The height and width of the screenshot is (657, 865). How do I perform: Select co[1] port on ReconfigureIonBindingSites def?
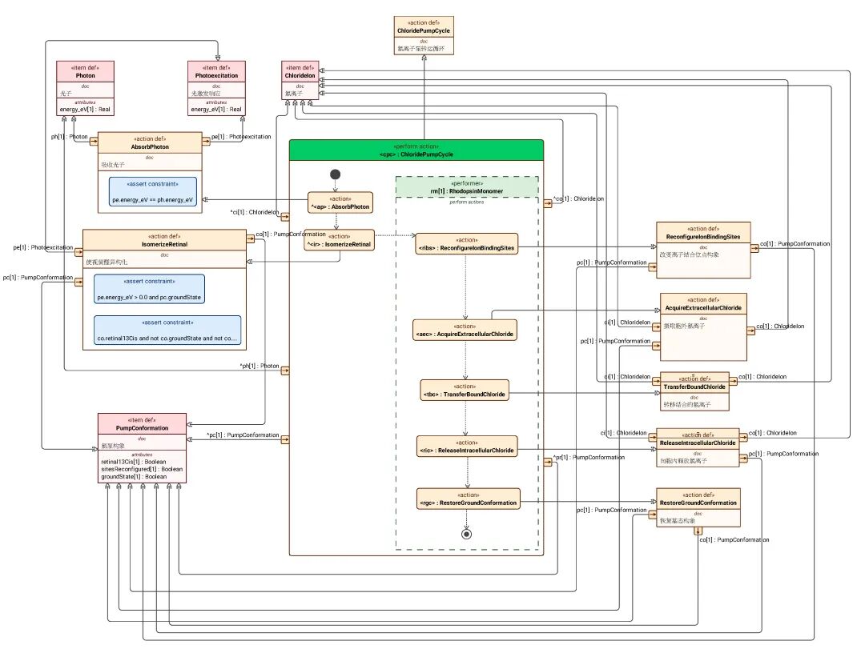pos(754,249)
